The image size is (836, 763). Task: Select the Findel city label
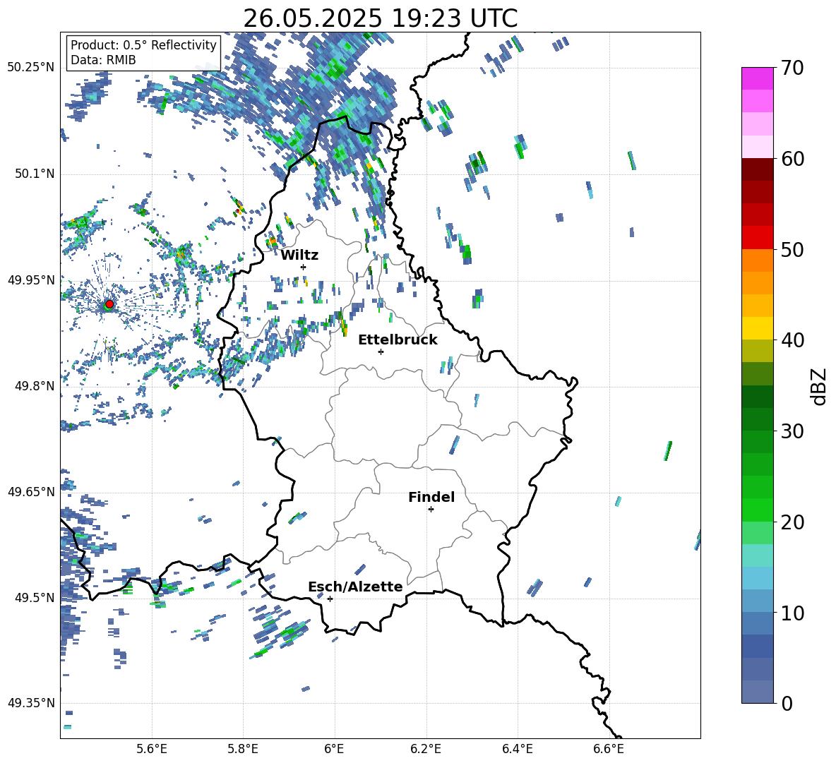tap(431, 497)
